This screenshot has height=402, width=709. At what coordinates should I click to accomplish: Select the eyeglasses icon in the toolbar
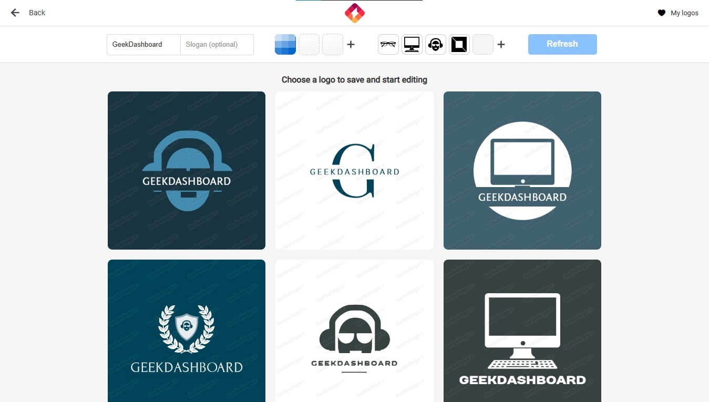388,44
